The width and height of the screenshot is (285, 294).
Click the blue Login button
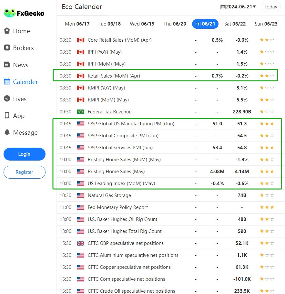tap(24, 154)
